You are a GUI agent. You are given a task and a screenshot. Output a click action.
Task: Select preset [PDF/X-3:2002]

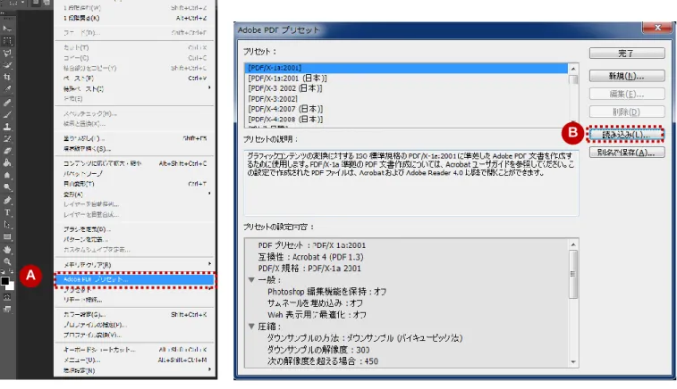pyautogui.click(x=406, y=99)
